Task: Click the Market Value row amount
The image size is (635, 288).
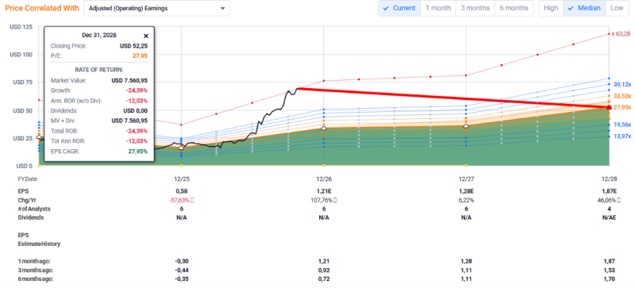Action: (x=129, y=80)
